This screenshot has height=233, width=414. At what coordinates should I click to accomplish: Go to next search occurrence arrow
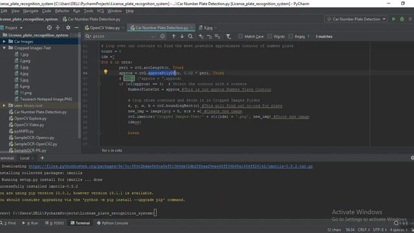(182, 36)
